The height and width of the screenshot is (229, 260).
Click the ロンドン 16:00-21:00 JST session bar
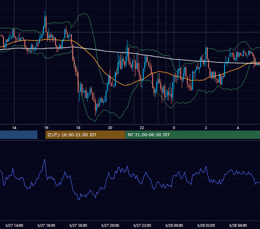85,135
